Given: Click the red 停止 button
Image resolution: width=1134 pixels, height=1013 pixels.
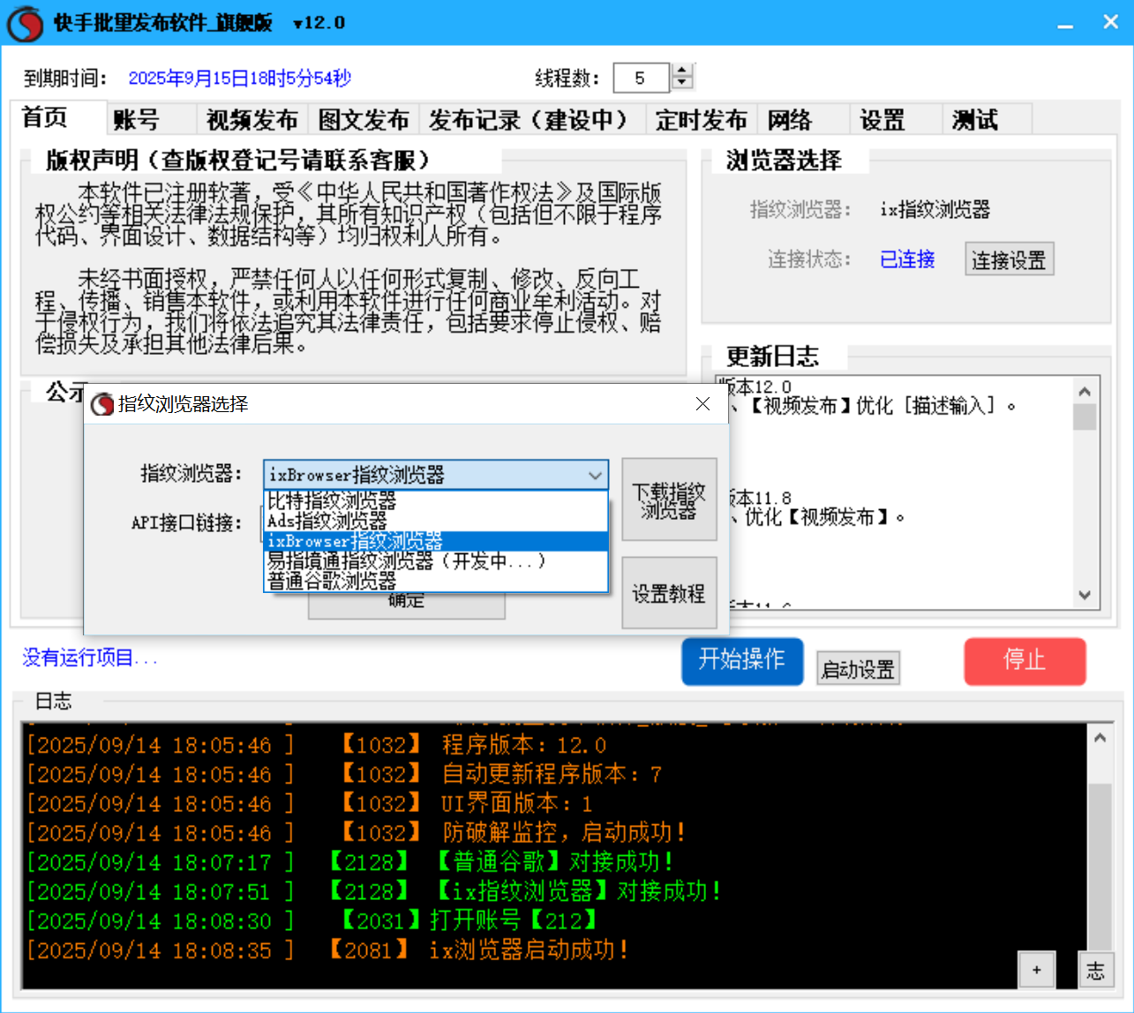Looking at the screenshot, I should tap(1025, 661).
